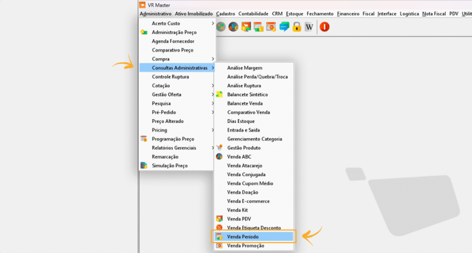Screen dimensions: 472x253
Task: Open the PDV menu in the menu bar
Action: pyautogui.click(x=454, y=14)
